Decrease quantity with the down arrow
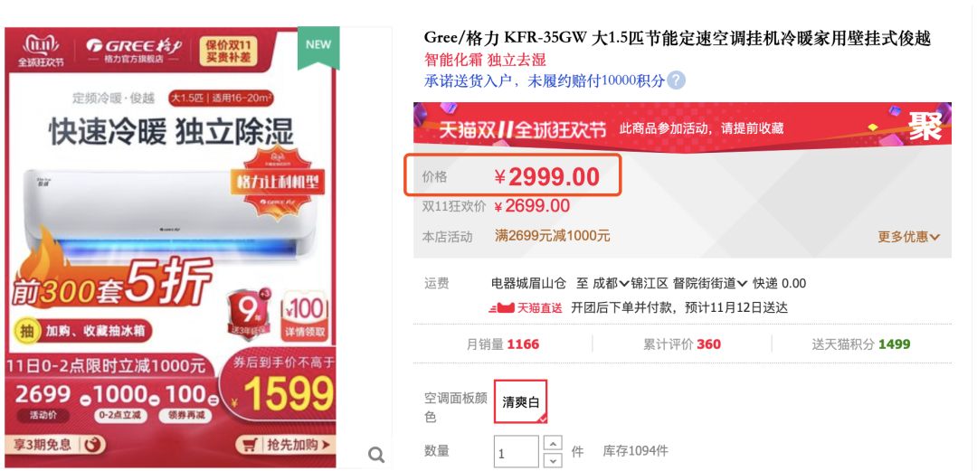The height and width of the screenshot is (471, 977). [553, 460]
